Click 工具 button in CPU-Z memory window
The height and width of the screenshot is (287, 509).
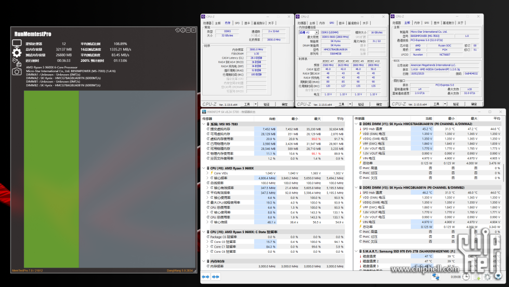pyautogui.click(x=247, y=104)
